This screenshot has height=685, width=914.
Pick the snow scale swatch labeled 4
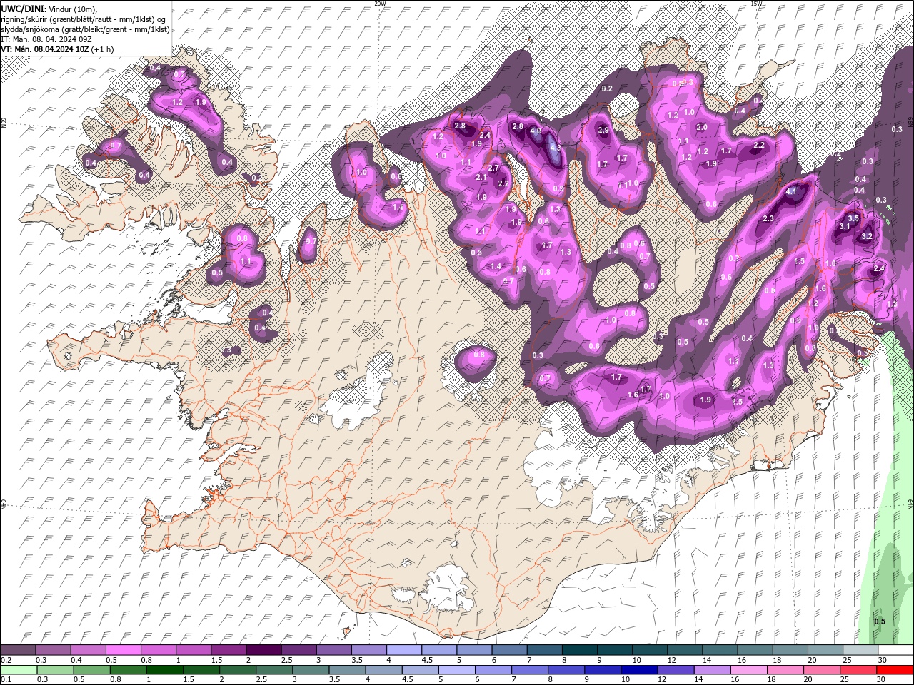pos(404,650)
